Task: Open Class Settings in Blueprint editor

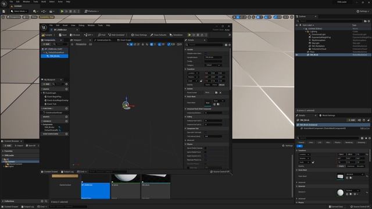Action: (x=139, y=35)
